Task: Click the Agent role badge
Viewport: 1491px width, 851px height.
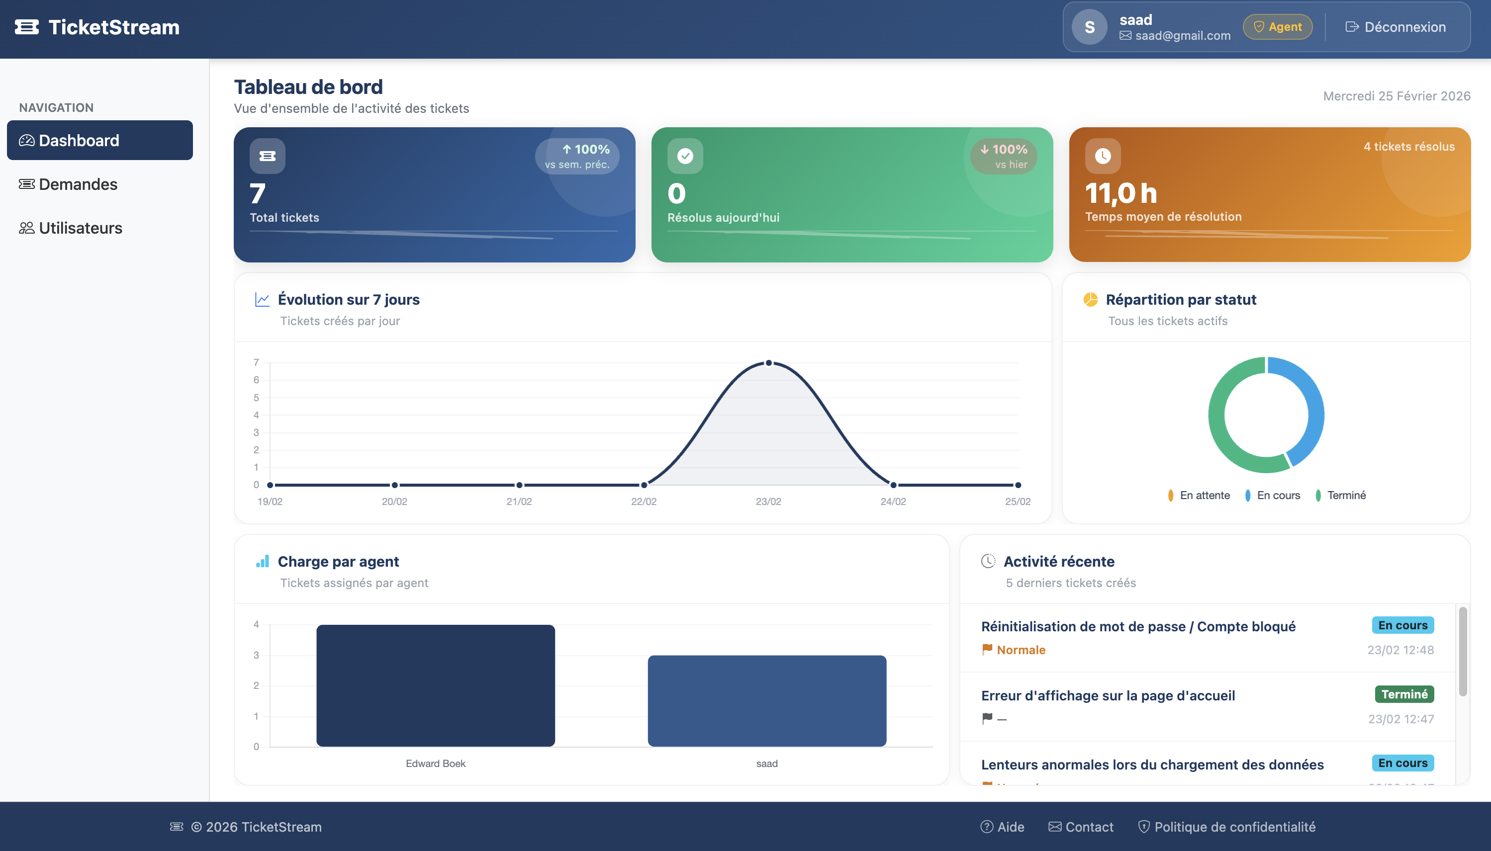Action: (1278, 26)
